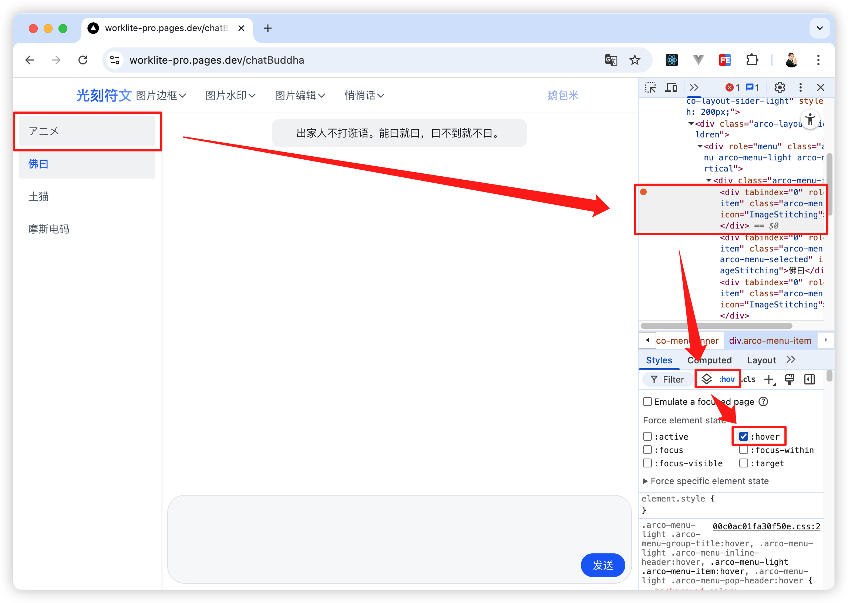
Task: Click the 发送 send button
Action: coord(603,565)
